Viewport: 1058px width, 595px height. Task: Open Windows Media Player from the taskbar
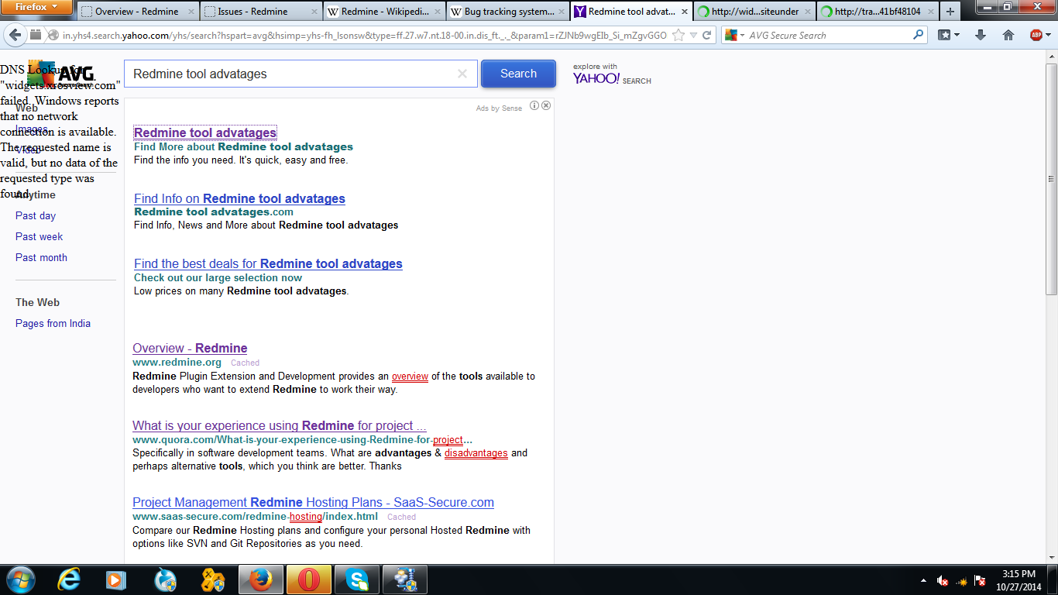click(x=115, y=580)
